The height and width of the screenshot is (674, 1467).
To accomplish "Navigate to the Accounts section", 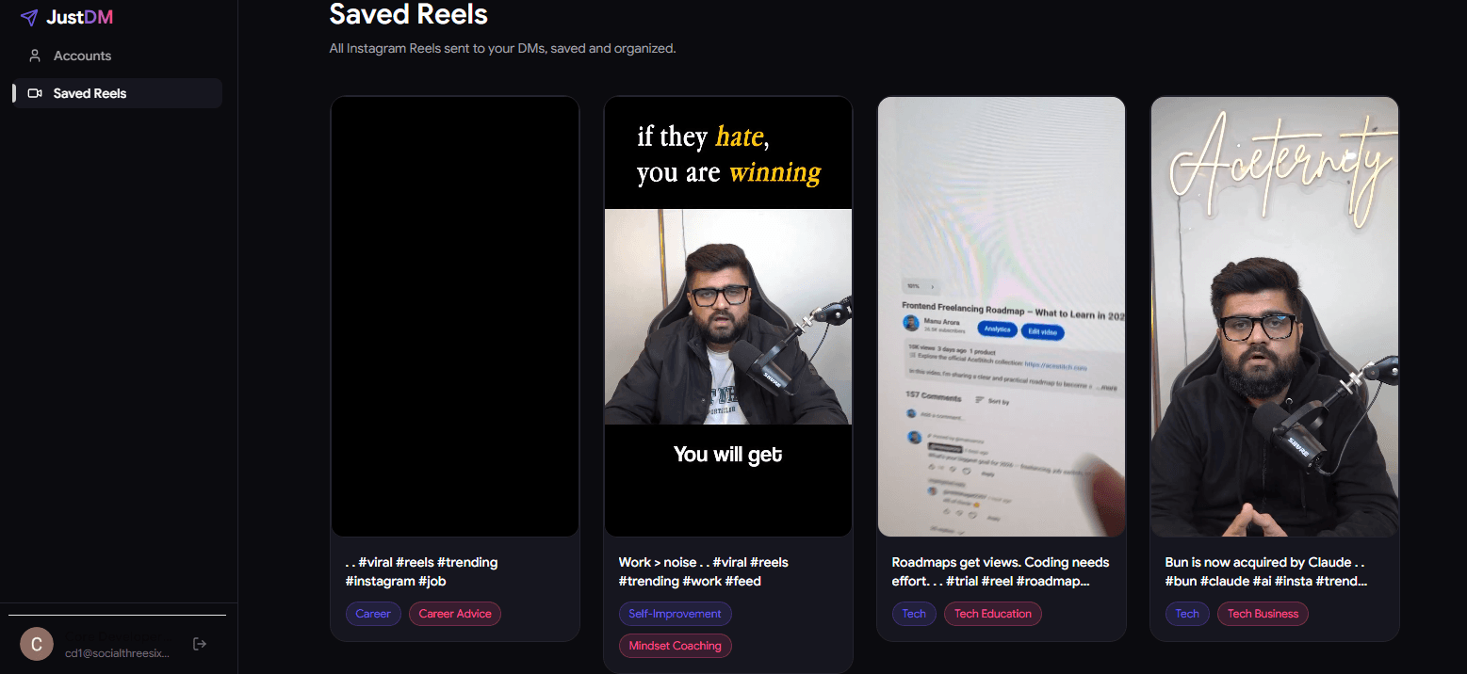I will pyautogui.click(x=81, y=55).
